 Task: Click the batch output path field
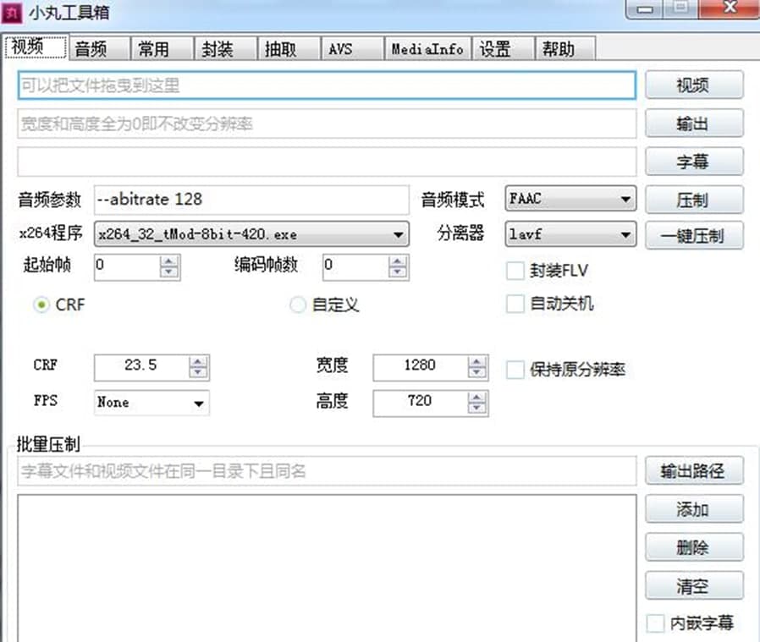point(327,470)
